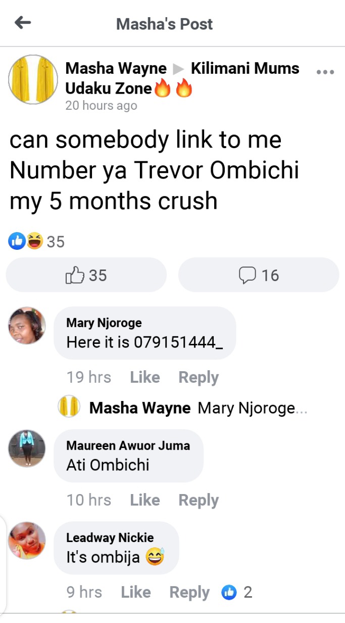
Task: Open the three-dot post options menu
Action: [x=325, y=72]
